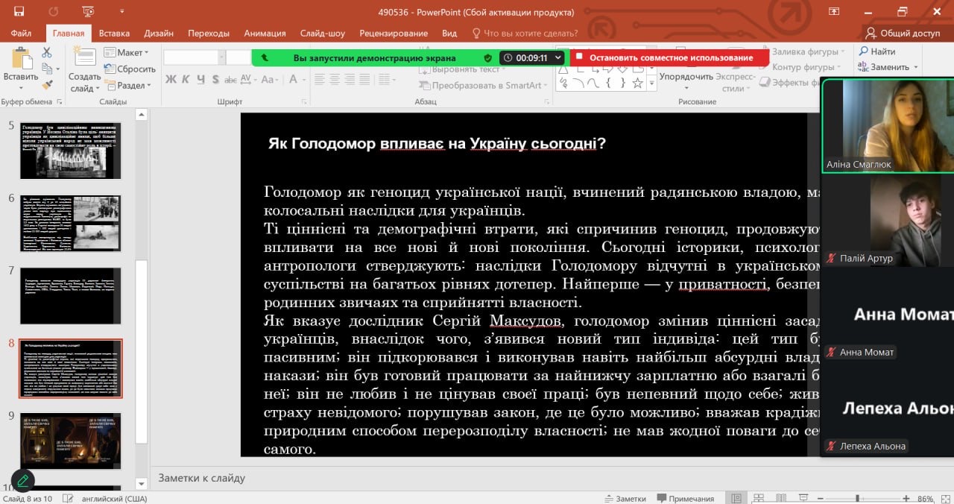Toggle Bold (Ж) formatting
Screen dimensions: 954x504
coord(171,79)
